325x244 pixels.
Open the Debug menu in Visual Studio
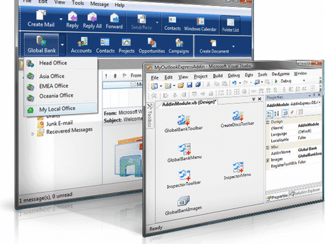point(234,75)
